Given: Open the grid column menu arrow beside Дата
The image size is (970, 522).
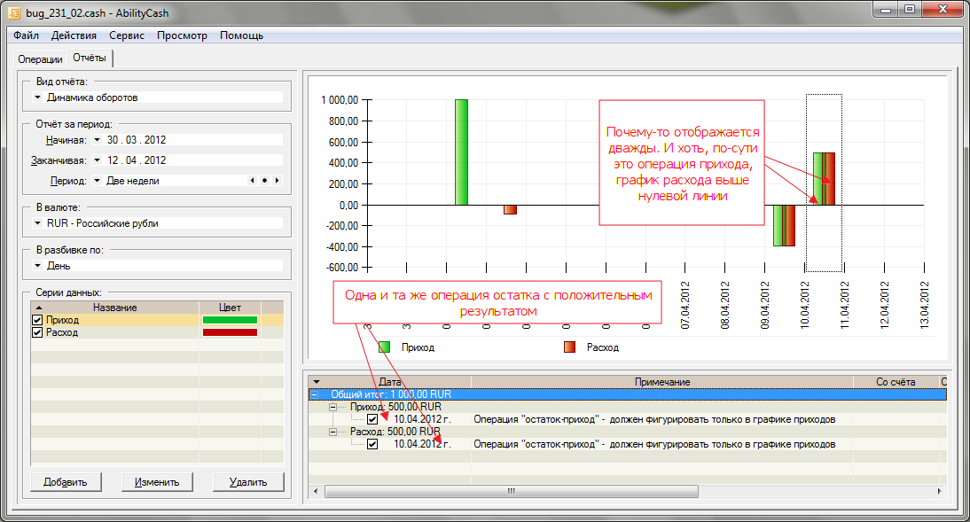Looking at the screenshot, I should click(317, 381).
